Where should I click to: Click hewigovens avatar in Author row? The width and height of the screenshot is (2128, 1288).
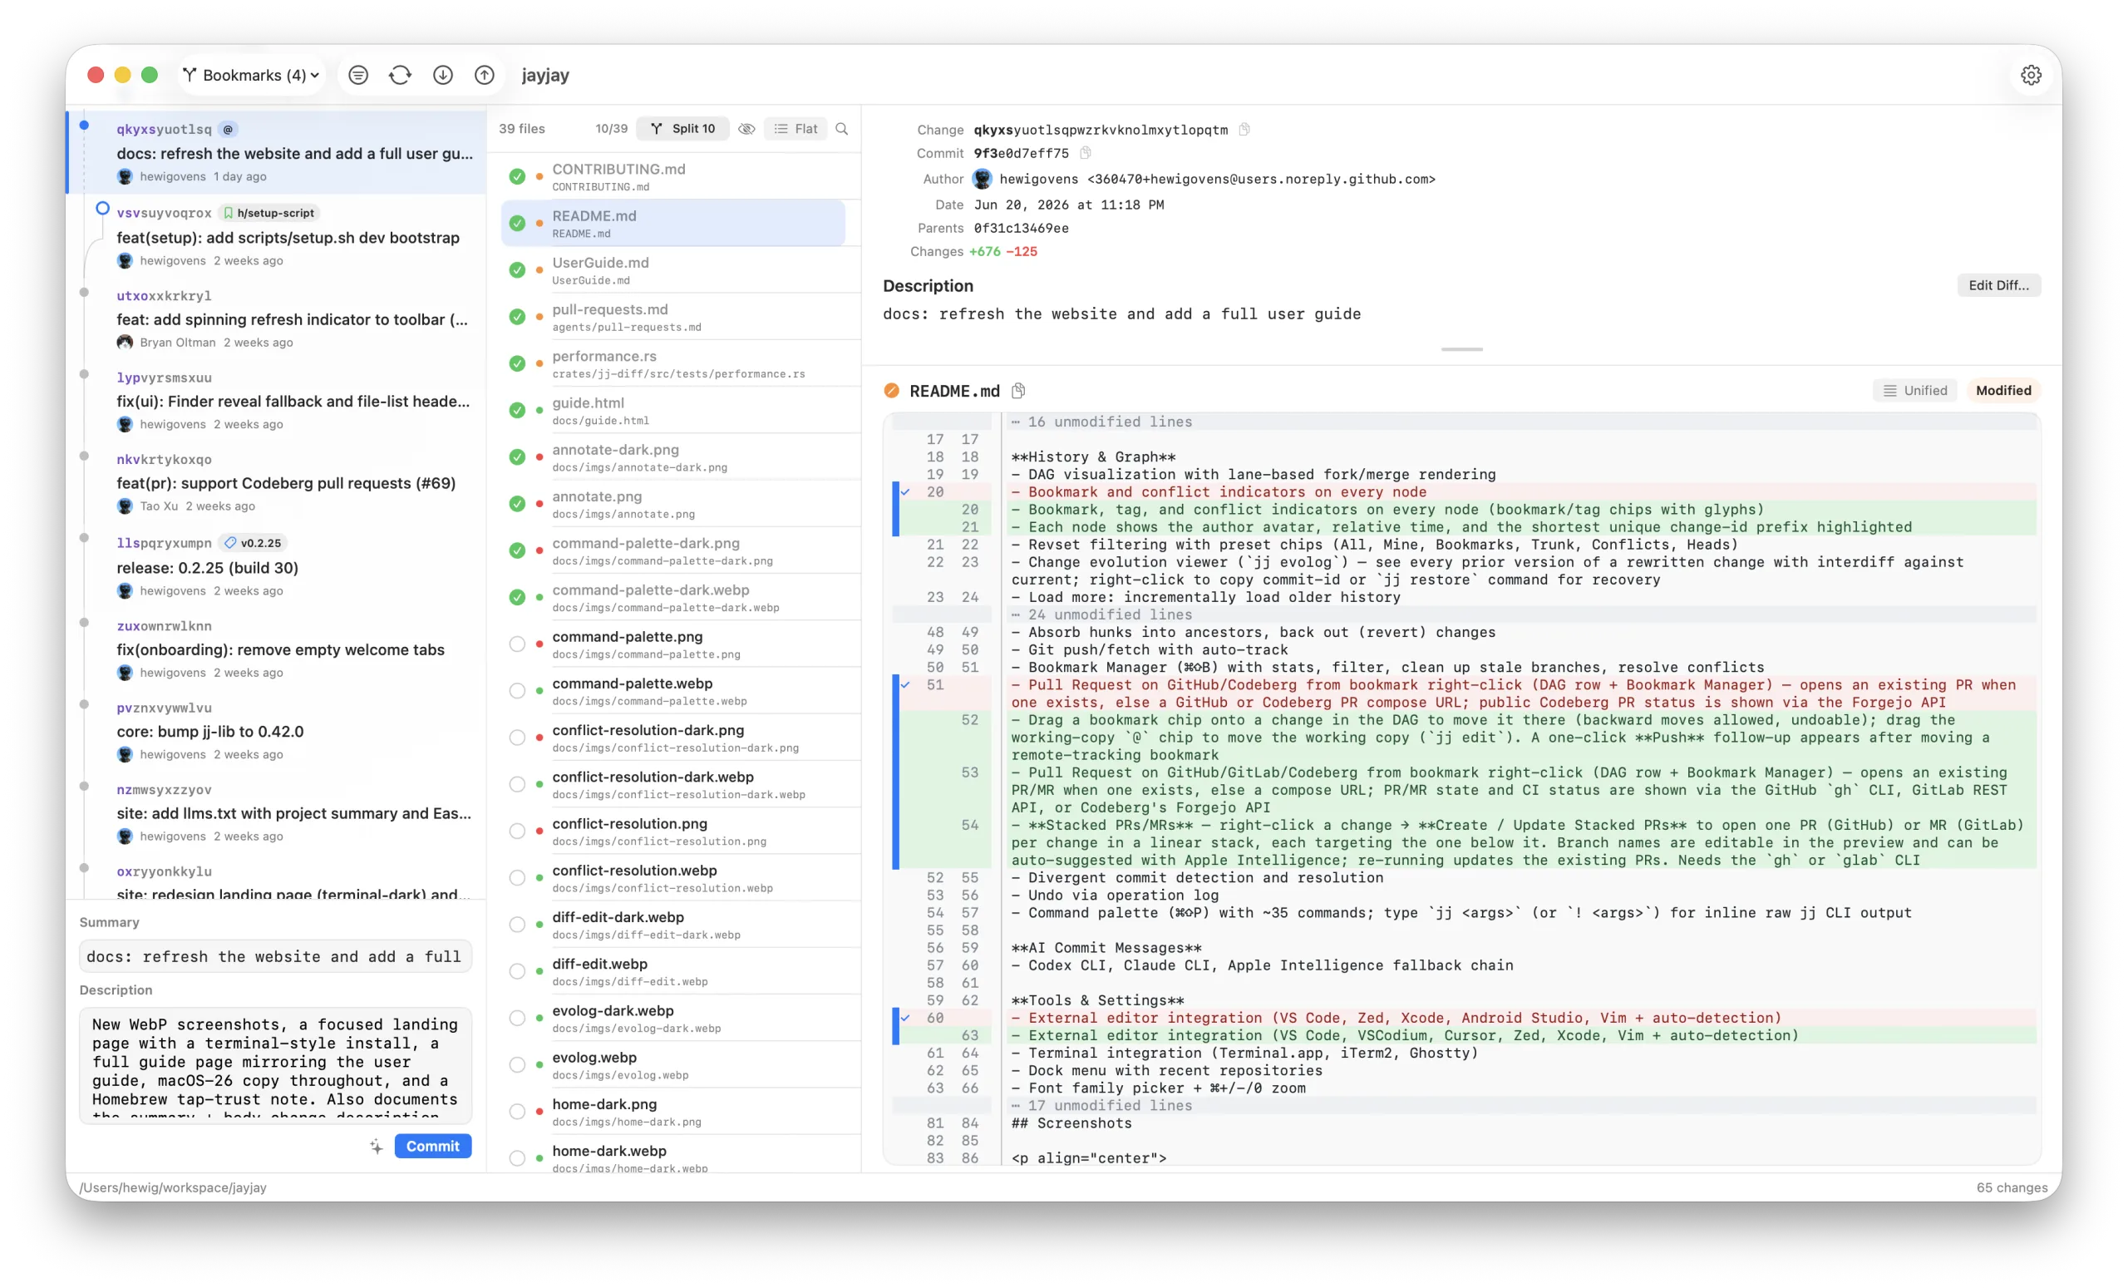982,179
